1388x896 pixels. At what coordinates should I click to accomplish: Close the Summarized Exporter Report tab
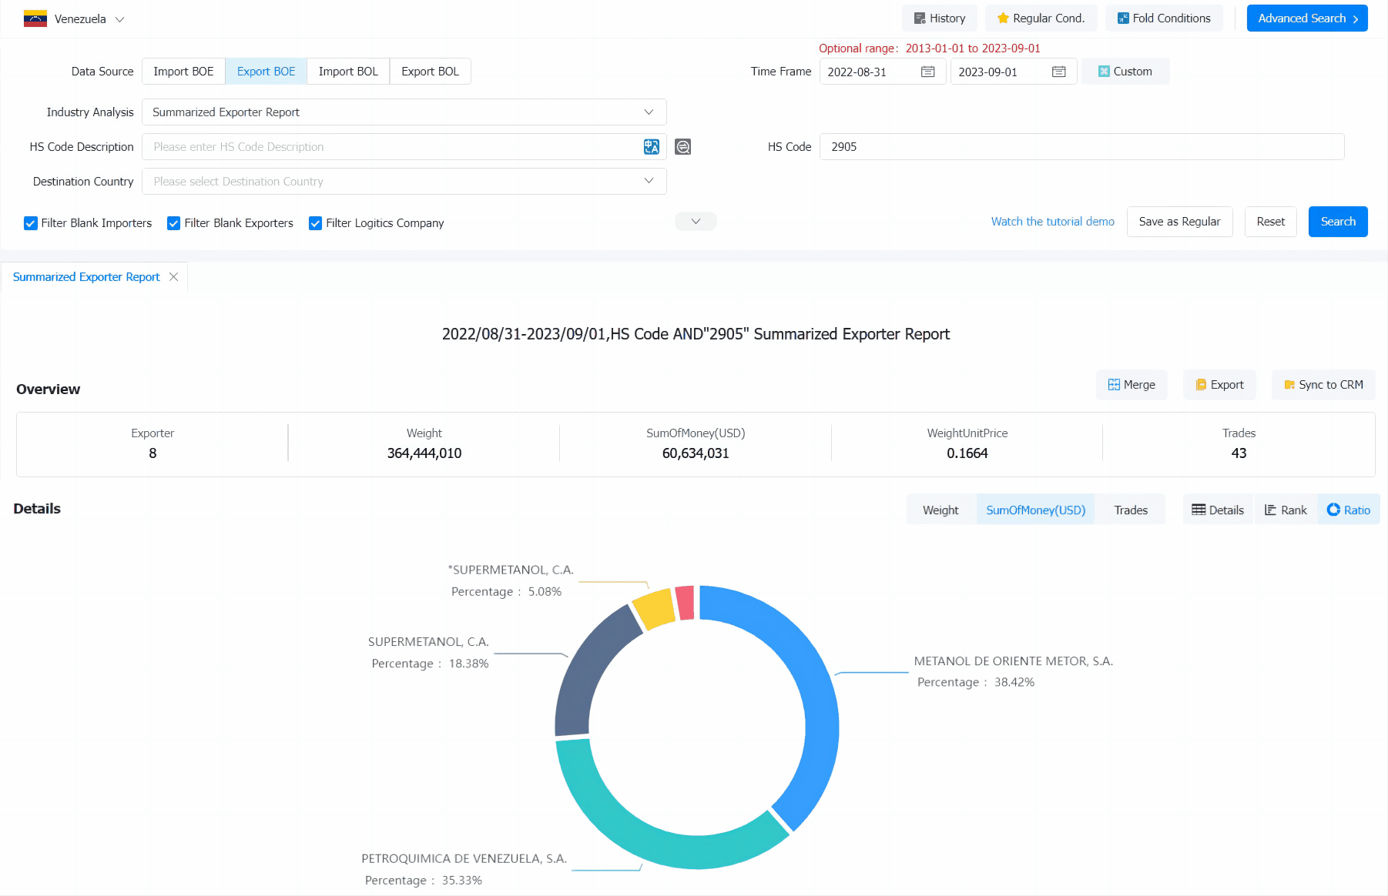(x=174, y=277)
